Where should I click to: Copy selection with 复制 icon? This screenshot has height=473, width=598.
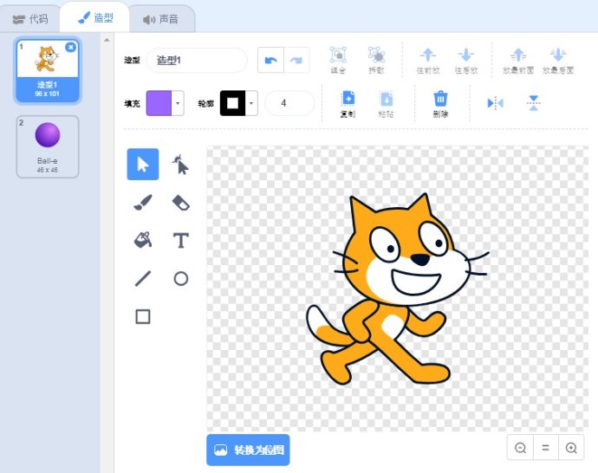(x=348, y=103)
